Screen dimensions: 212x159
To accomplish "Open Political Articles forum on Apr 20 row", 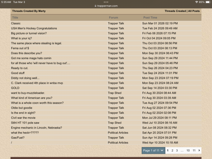I will [118, 133].
